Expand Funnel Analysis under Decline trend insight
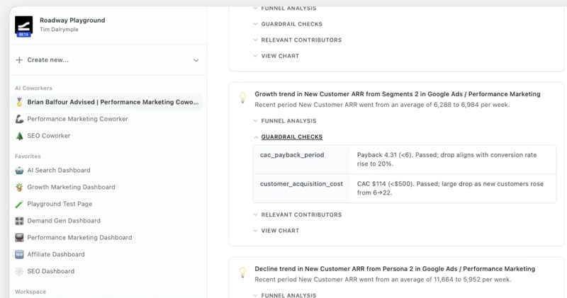 pyautogui.click(x=288, y=295)
